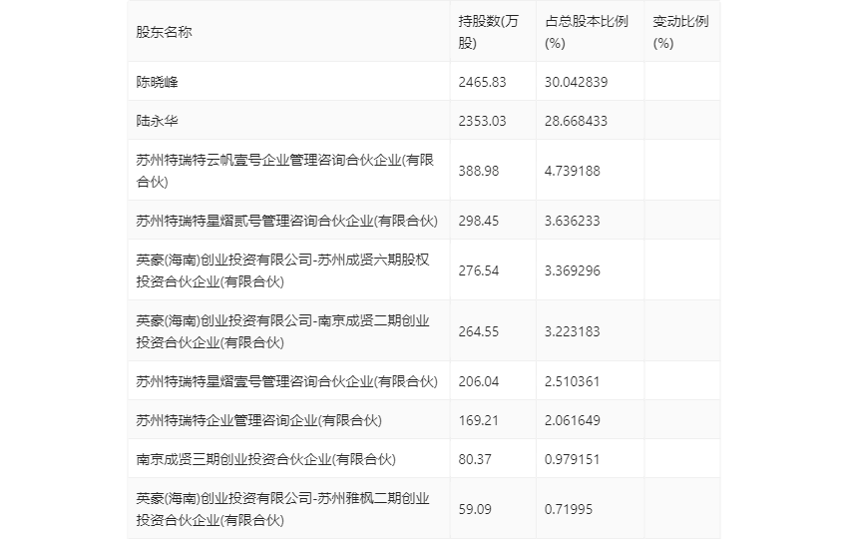Viewport: 848px width, 539px height.
Task: Click holding value 388.98
Action: pos(478,171)
